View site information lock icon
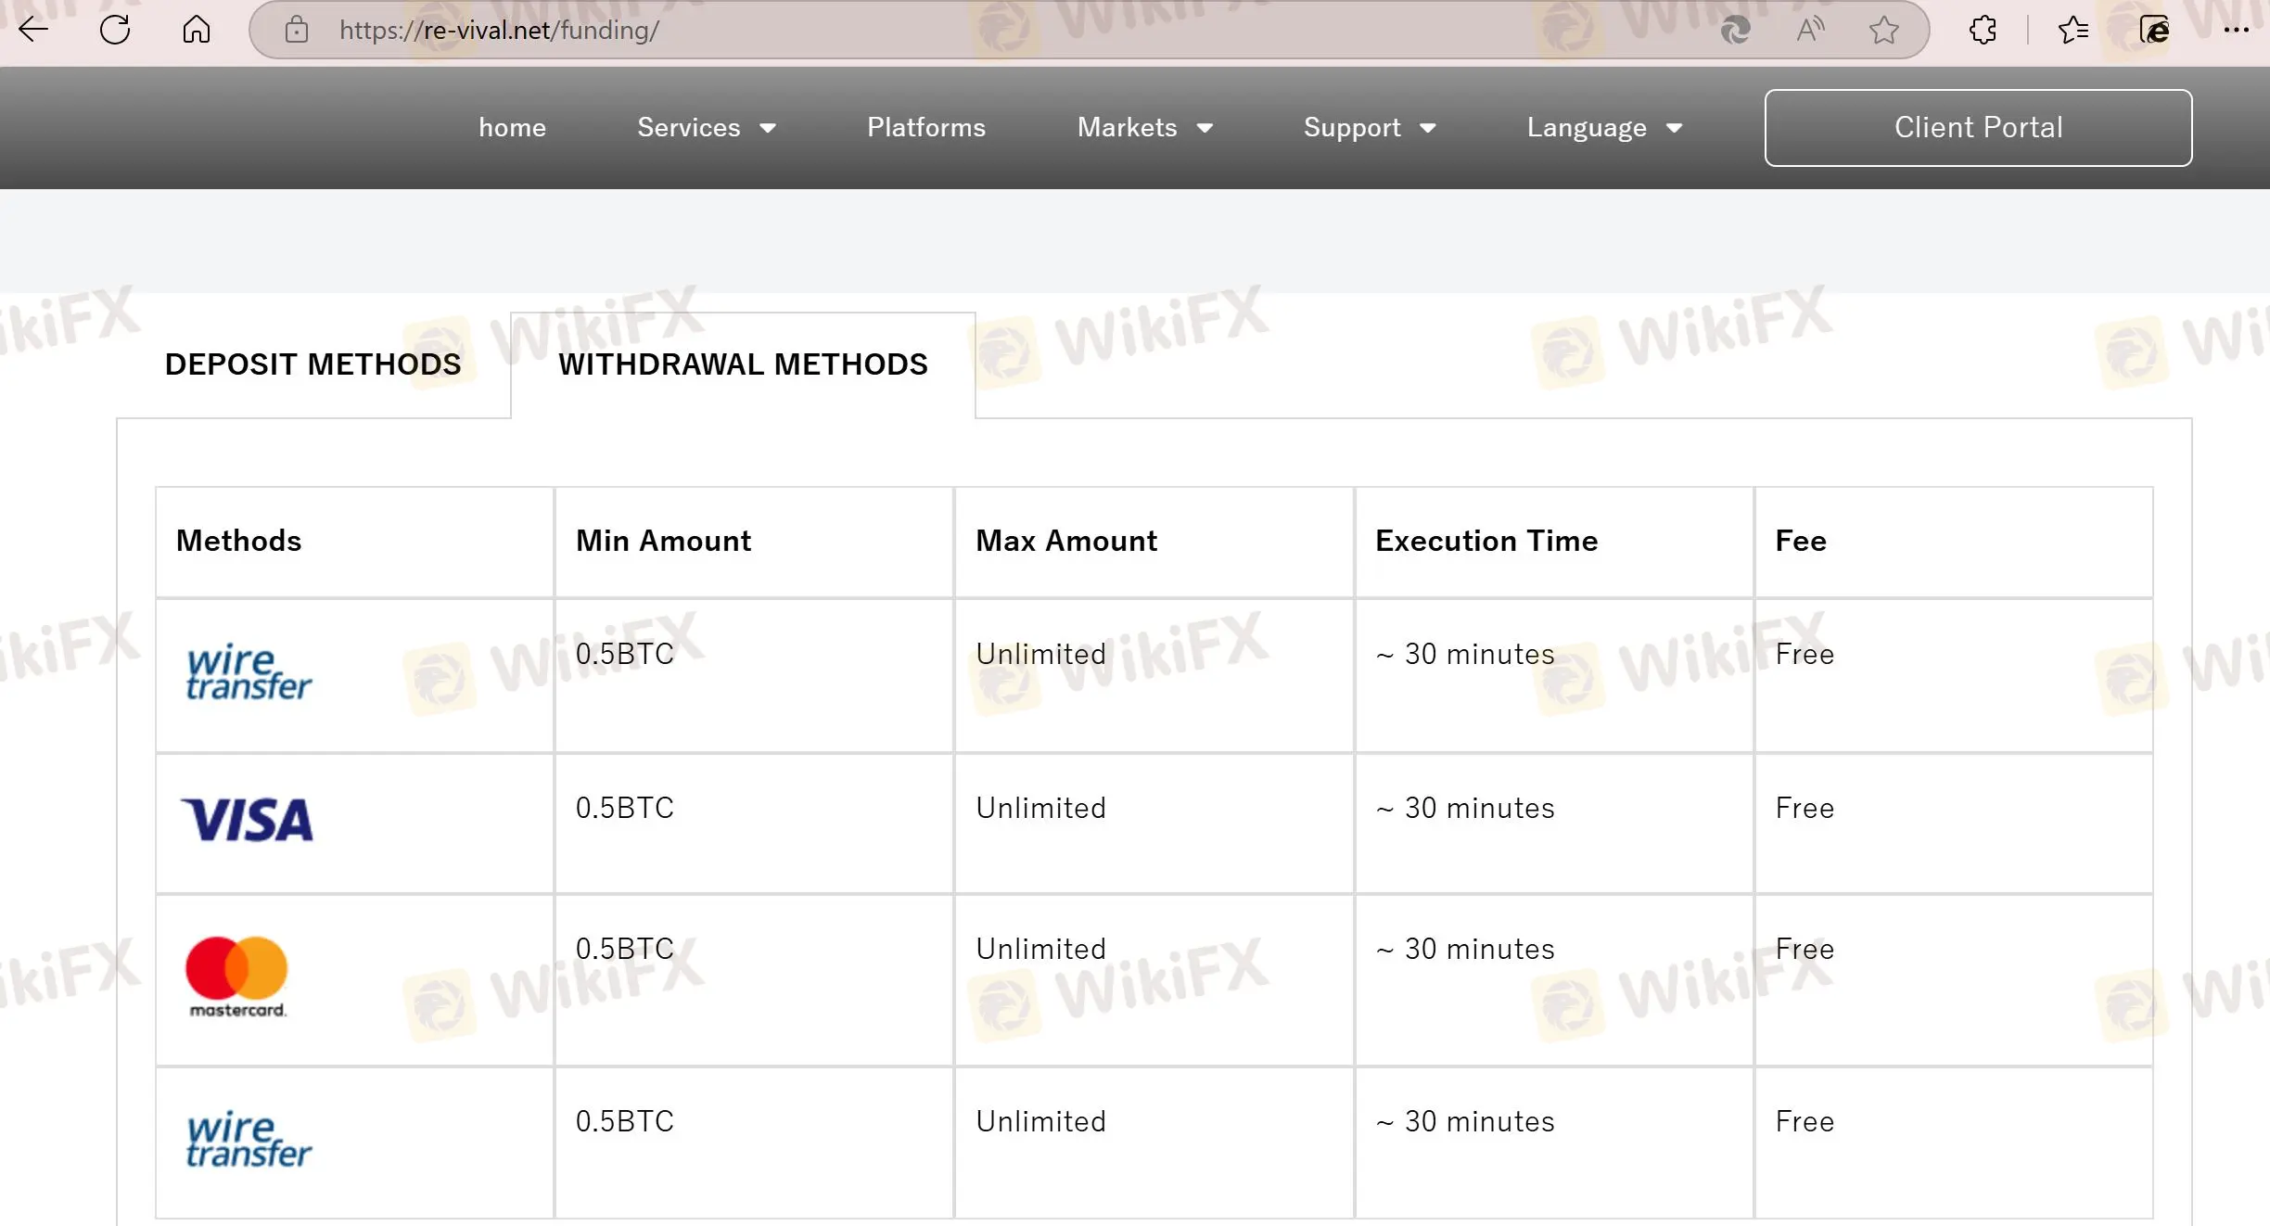Image resolution: width=2270 pixels, height=1226 pixels. (297, 30)
